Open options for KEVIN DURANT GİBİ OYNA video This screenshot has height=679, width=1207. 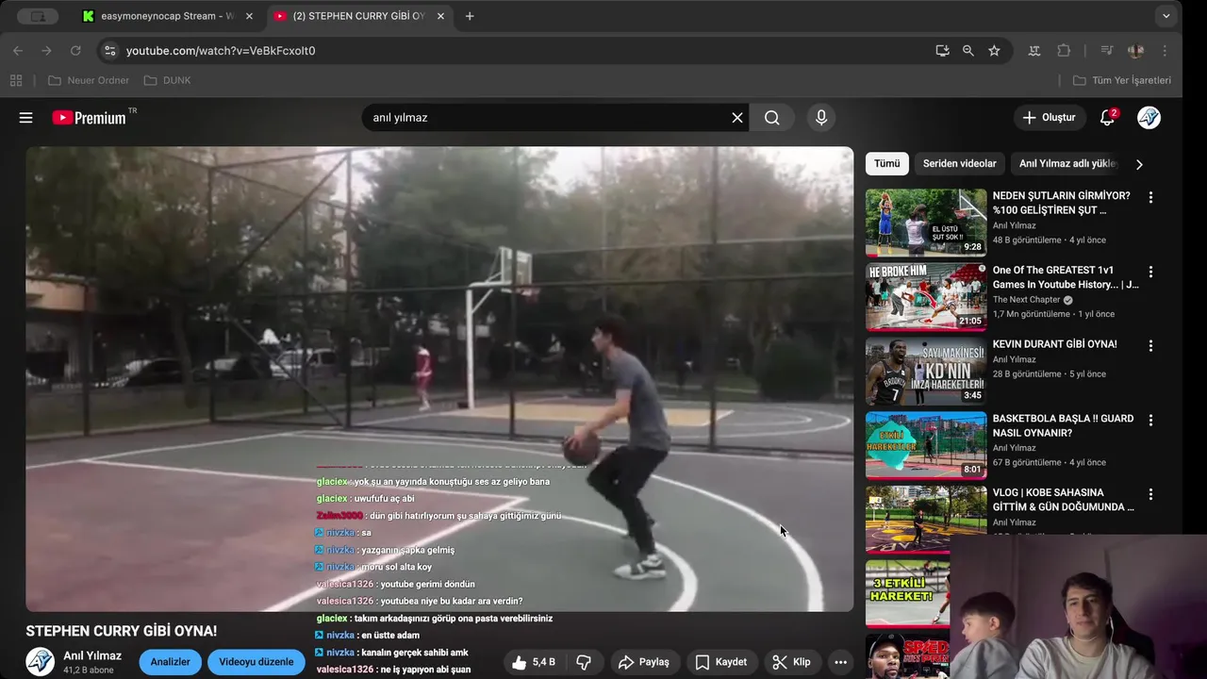pos(1150,346)
